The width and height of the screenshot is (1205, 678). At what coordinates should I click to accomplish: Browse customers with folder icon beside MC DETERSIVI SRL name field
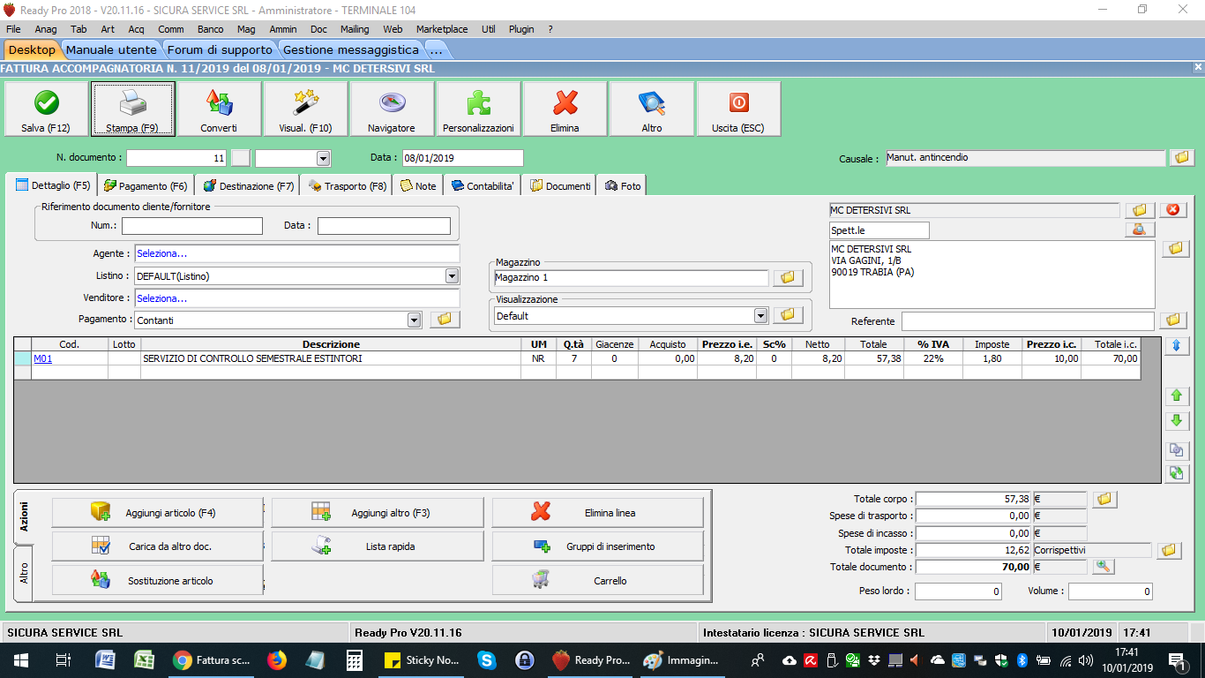(x=1139, y=210)
